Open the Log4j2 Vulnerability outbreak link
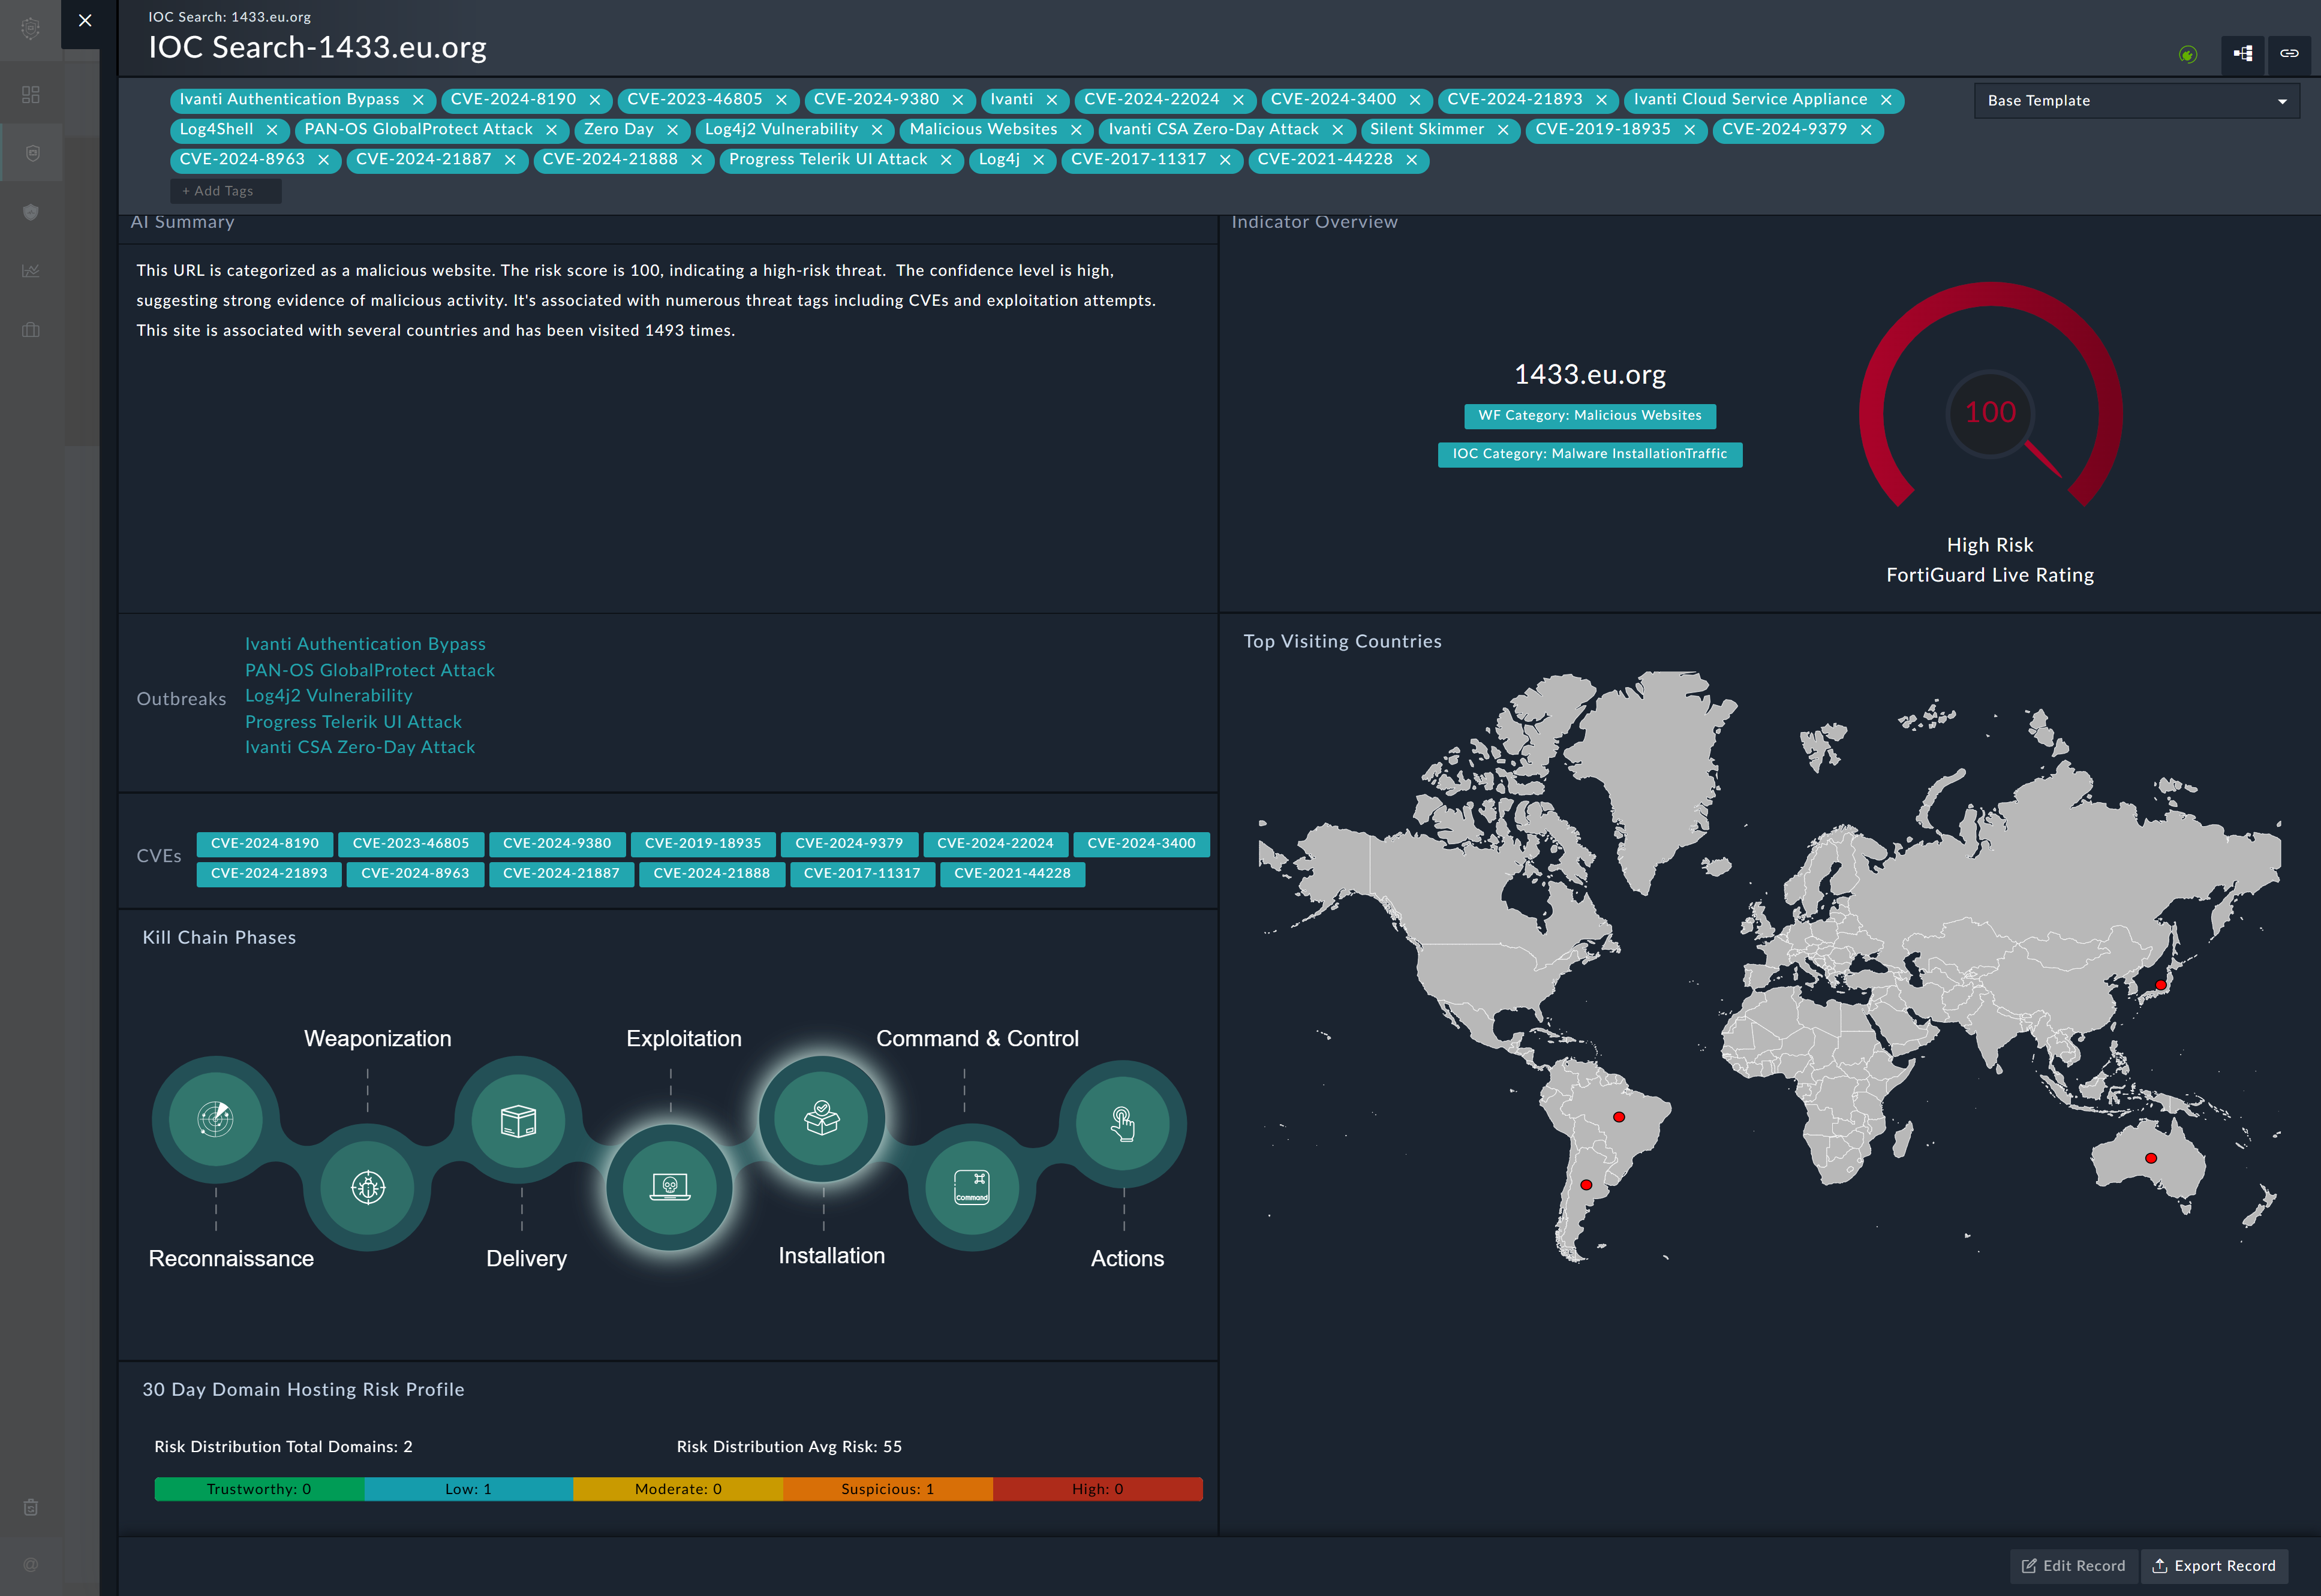 pyautogui.click(x=329, y=695)
